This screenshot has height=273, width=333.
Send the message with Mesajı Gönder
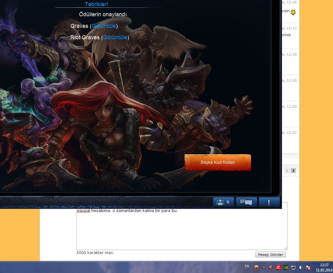click(x=270, y=255)
